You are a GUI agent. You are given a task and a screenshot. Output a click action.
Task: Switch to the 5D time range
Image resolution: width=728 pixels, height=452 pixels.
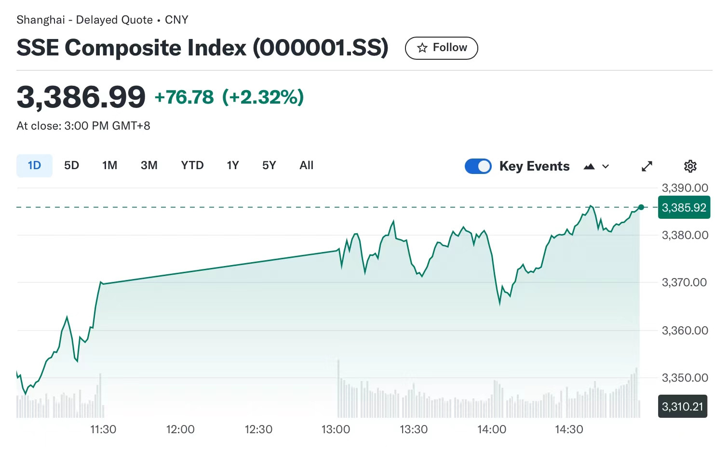point(71,165)
